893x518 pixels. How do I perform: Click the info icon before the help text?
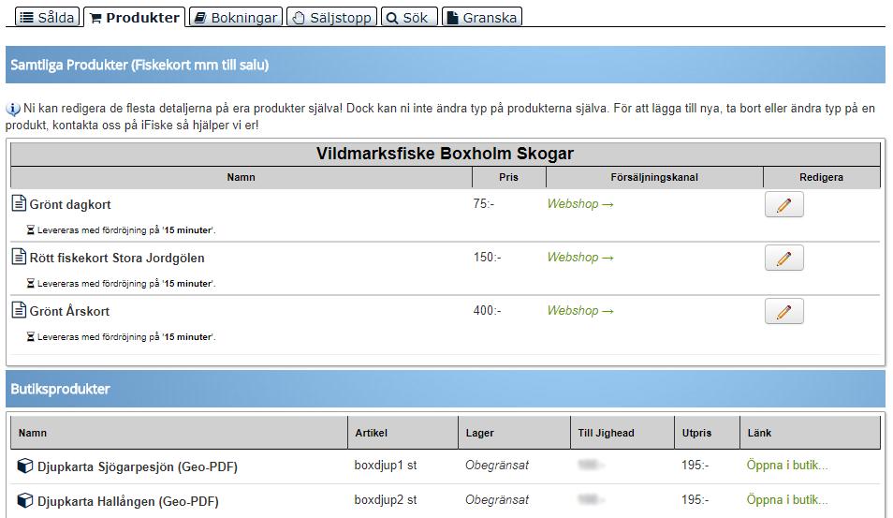point(13,109)
